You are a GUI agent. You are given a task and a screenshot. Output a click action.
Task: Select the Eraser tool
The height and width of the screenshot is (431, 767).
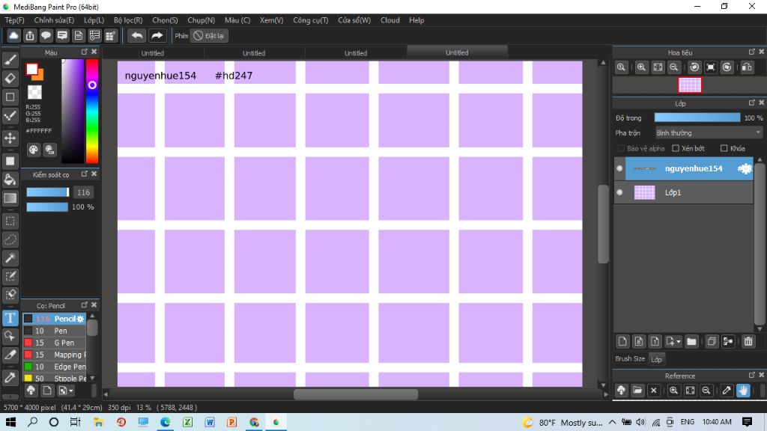(x=10, y=78)
